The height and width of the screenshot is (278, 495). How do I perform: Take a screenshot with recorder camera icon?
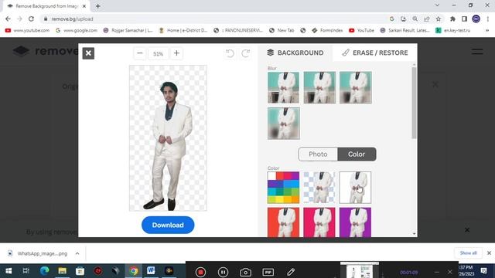246,272
